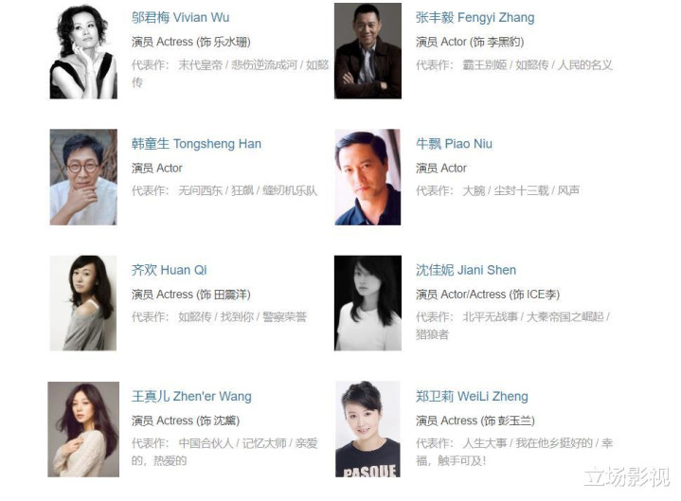Click the 立场影视 watermark
This screenshot has height=501, width=681.
pos(627,477)
